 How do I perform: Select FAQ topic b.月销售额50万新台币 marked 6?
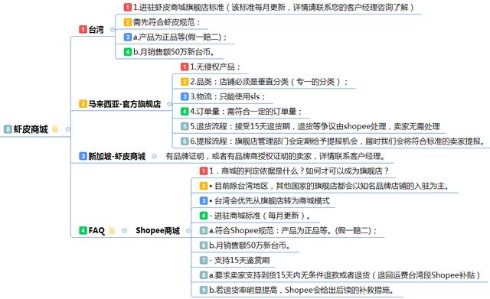250,245
